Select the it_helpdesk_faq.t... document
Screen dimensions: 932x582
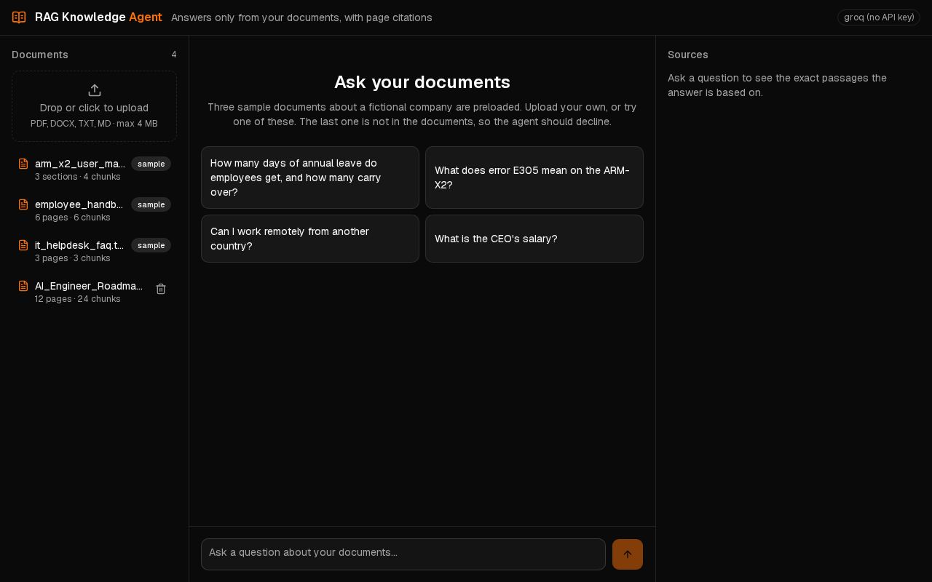tap(95, 251)
